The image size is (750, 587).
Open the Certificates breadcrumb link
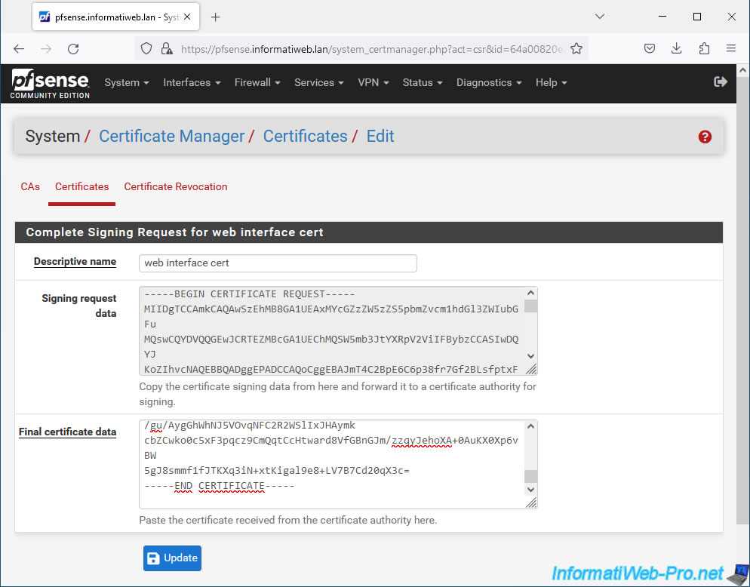tap(305, 137)
